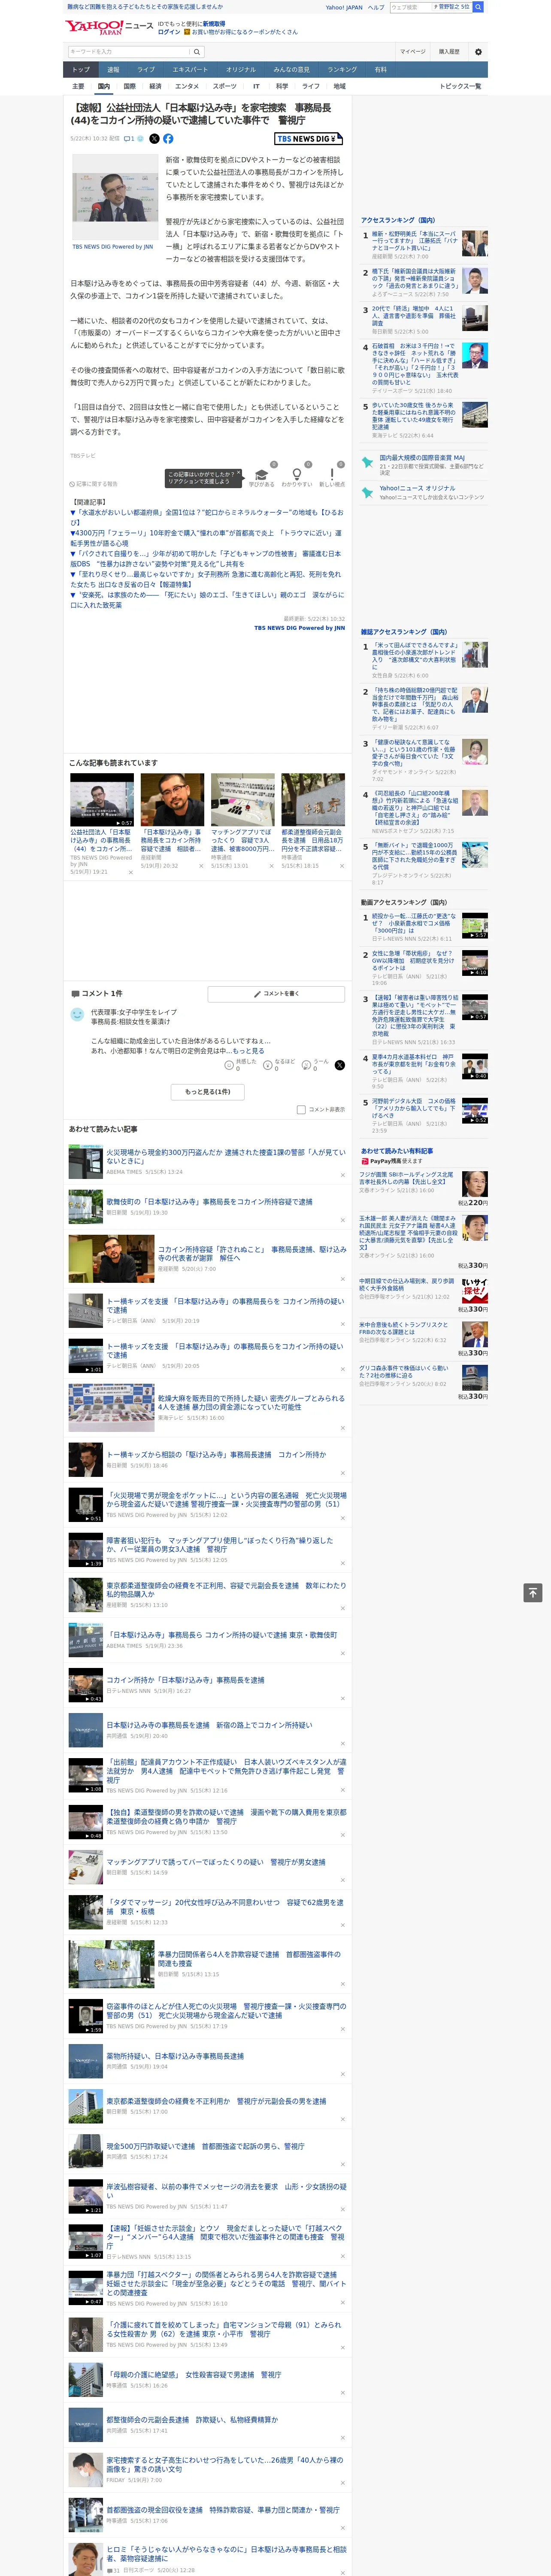Open the みんなの意見 navigation tab
Image resolution: width=551 pixels, height=2576 pixels.
[x=291, y=70]
